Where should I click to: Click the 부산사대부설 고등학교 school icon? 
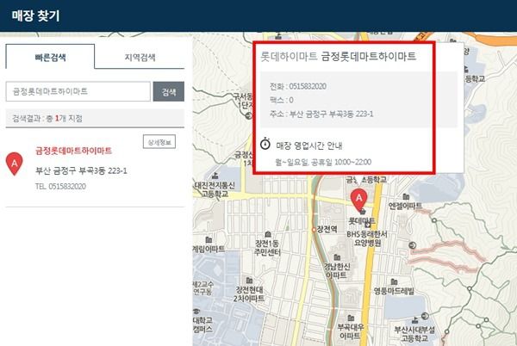(x=414, y=319)
